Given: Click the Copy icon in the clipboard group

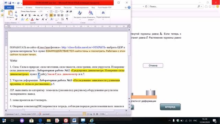Looking at the screenshot, I should pyautogui.click(x=16, y=15).
